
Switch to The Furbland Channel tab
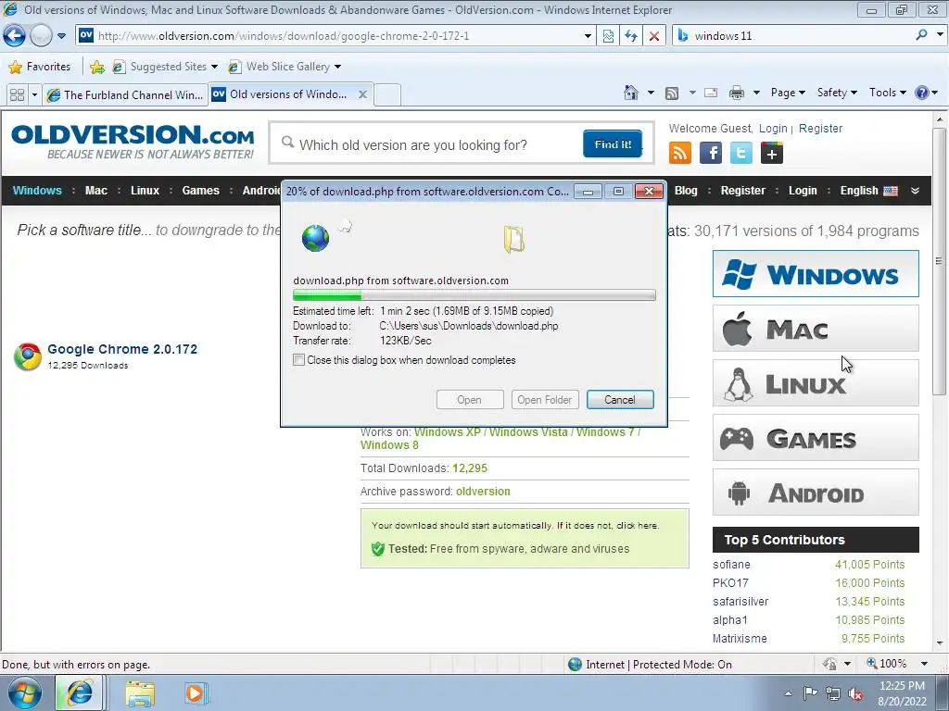click(x=125, y=95)
